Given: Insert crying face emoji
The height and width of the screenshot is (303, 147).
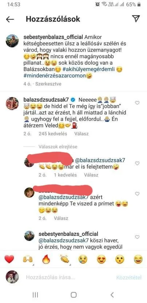Looking at the screenshot, I should [x=83, y=259].
